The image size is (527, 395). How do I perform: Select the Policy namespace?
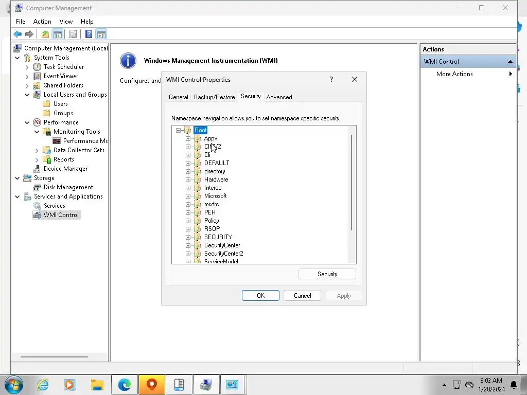point(212,221)
